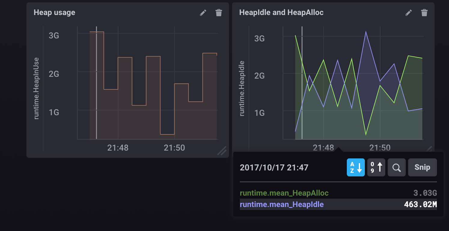Screen dimensions: 449x231
Task: Sort the legend alphabetically with A-Z icon
Action: (356, 167)
